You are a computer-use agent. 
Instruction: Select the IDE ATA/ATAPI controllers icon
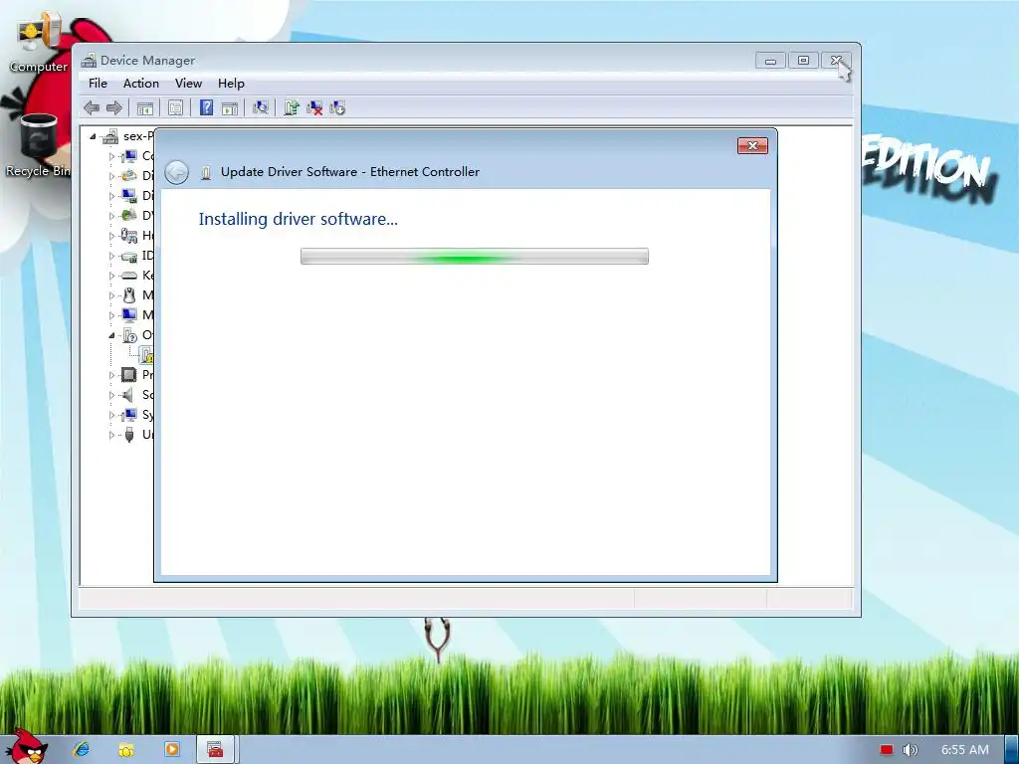tap(129, 256)
